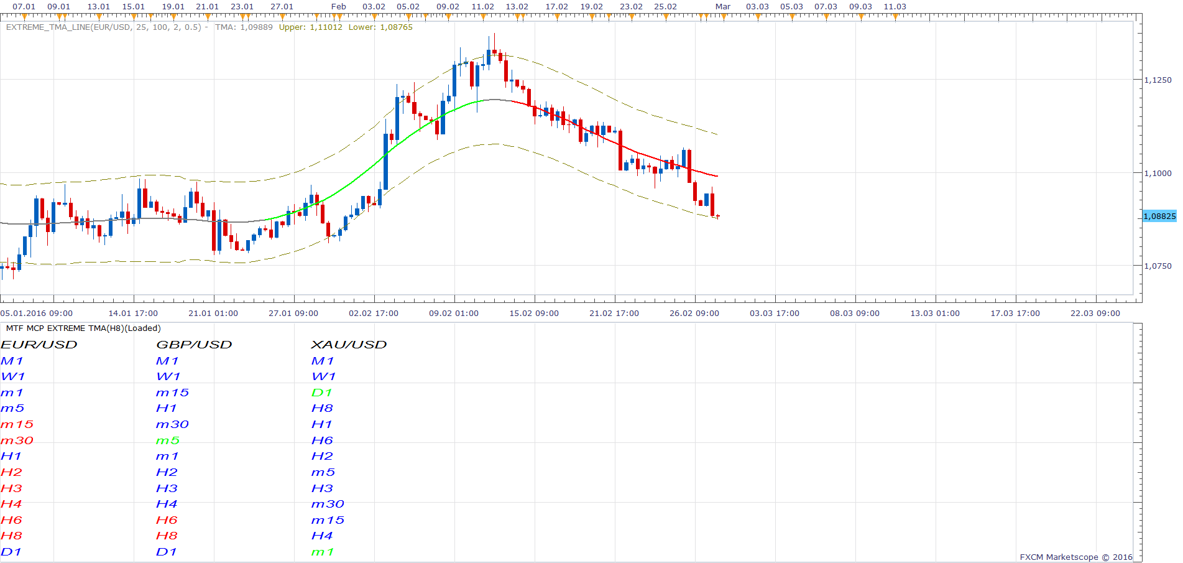Select blue D1 under EUR/USD
The image size is (1183, 563).
click(11, 552)
